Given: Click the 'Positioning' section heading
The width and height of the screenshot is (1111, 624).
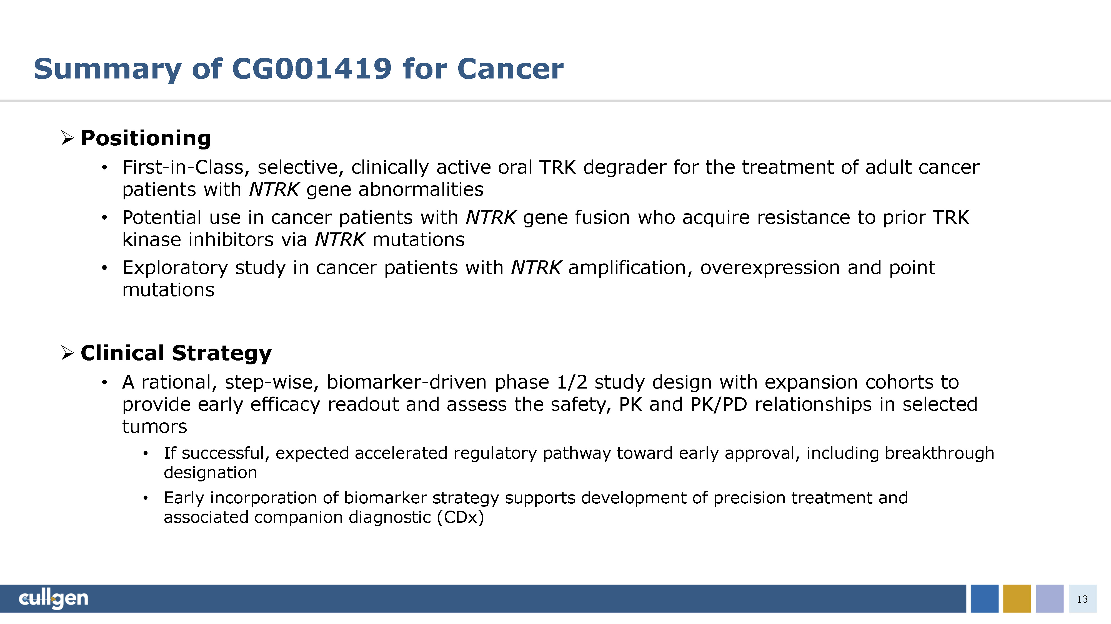Looking at the screenshot, I should [x=146, y=138].
